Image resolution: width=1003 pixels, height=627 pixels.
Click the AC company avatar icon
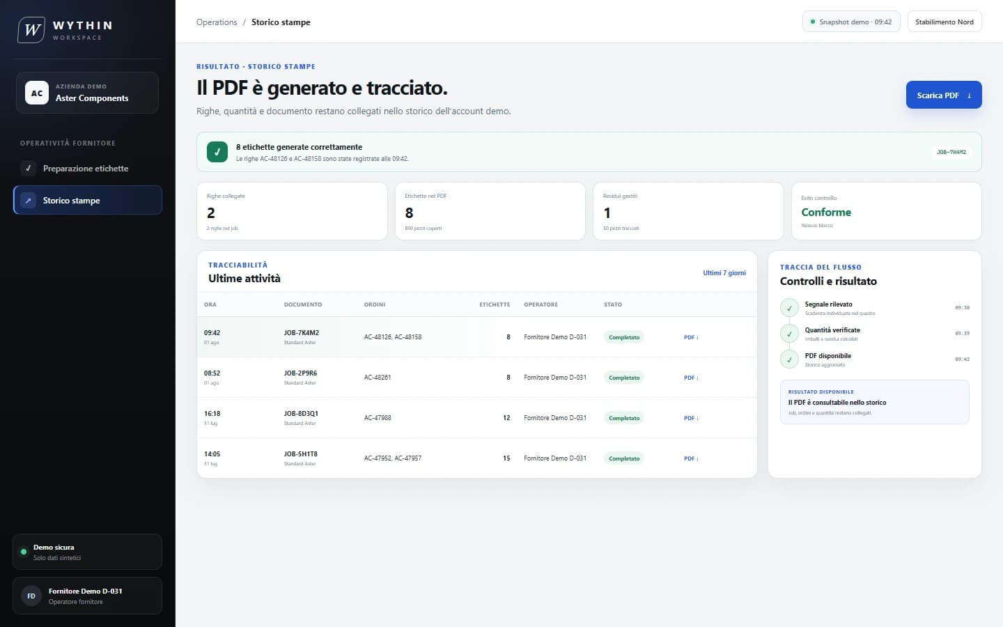(x=37, y=93)
